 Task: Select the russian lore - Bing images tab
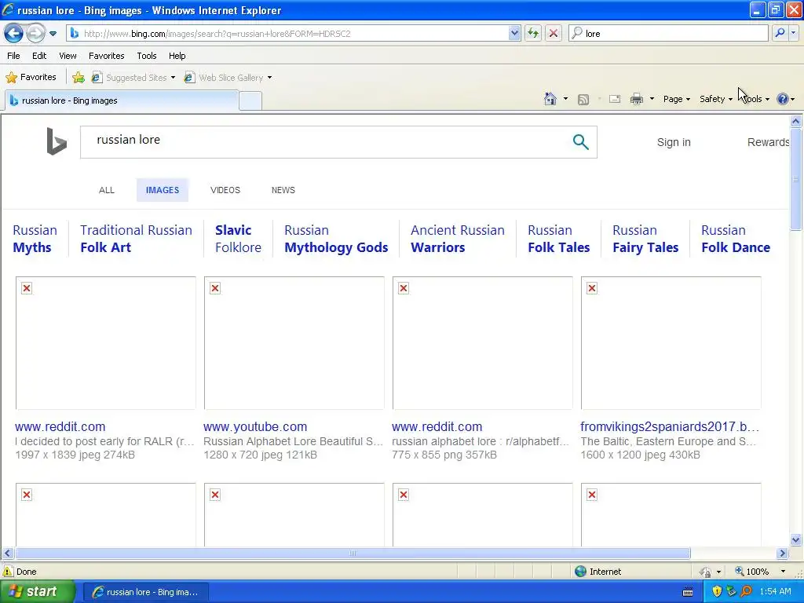tap(122, 100)
